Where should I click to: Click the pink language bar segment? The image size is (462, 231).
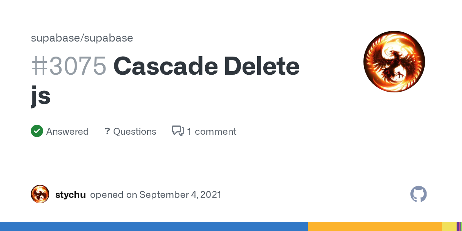(459, 226)
